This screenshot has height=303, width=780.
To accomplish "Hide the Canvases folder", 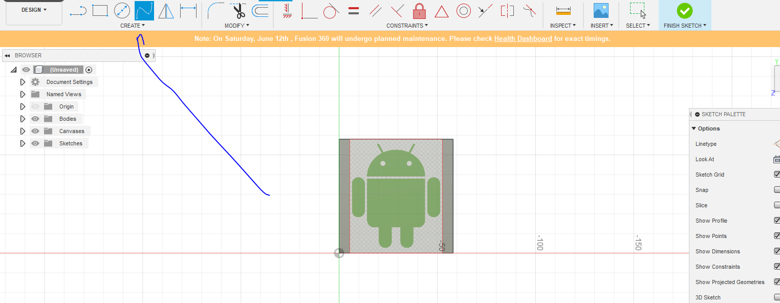I will coord(35,131).
